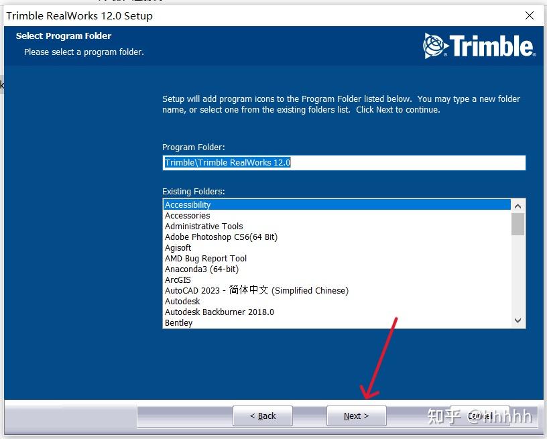Click the Back button
The height and width of the screenshot is (439, 547).
point(263,416)
